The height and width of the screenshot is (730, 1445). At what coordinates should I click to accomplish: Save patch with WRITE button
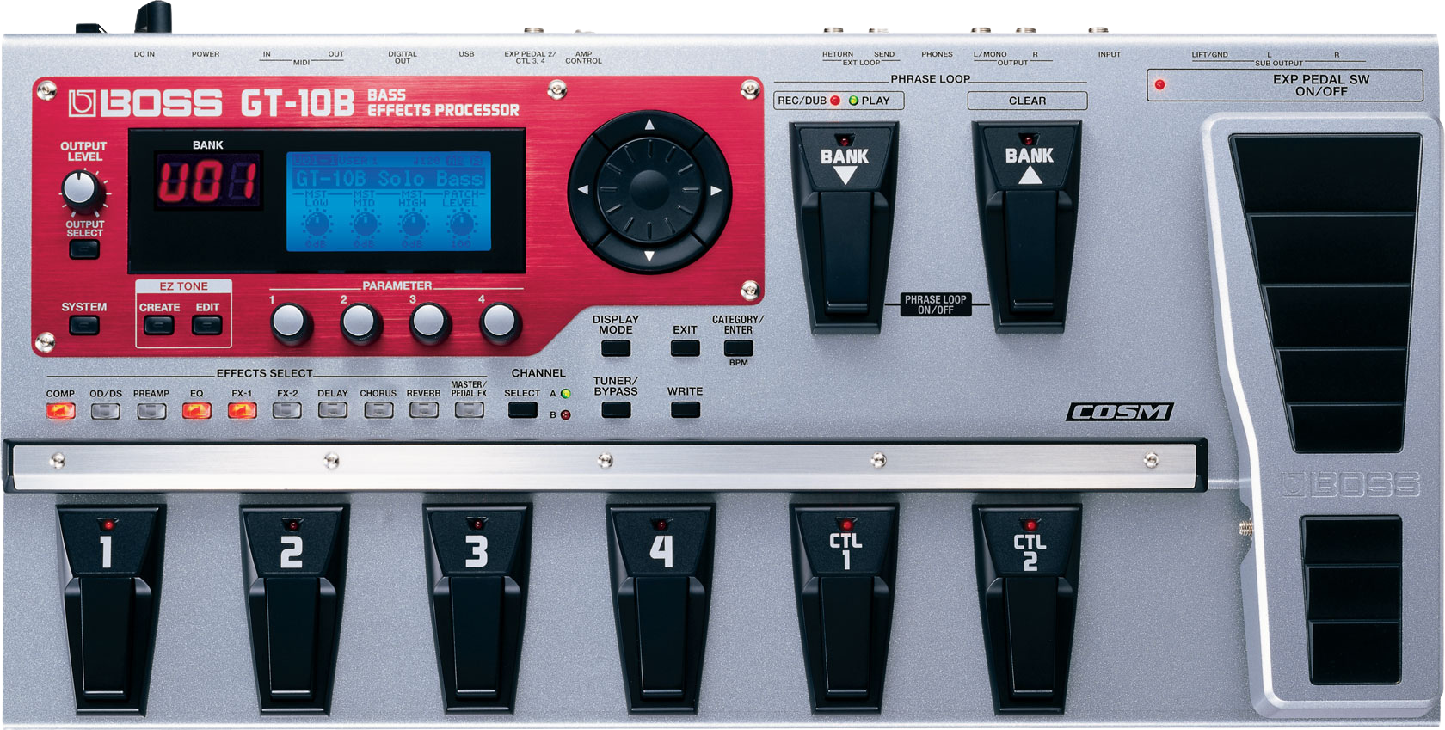[x=685, y=410]
